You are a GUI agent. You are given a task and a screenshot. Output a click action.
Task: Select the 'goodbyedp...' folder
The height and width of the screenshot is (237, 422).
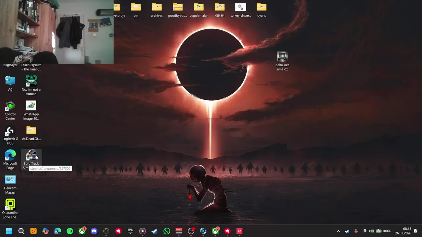pos(178,10)
